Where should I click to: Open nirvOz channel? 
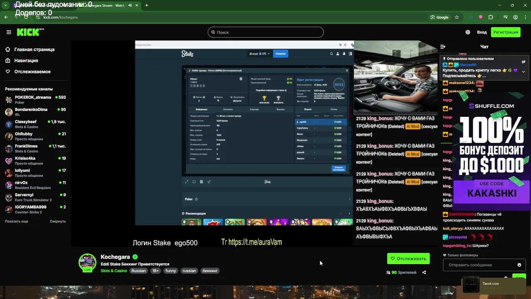click(x=35, y=185)
